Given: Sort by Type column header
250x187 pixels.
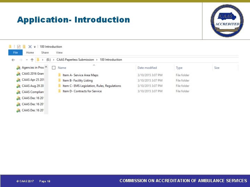Looking at the screenshot, I should tap(179, 68).
